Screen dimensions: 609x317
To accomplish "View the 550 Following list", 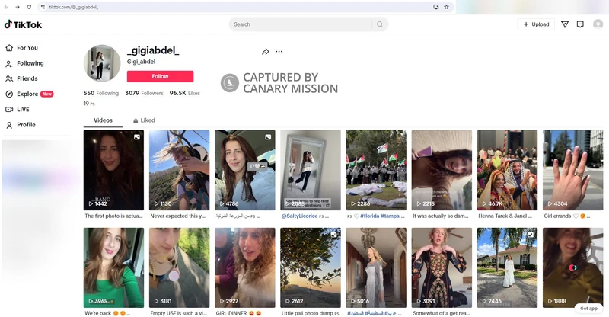I will click(x=101, y=94).
